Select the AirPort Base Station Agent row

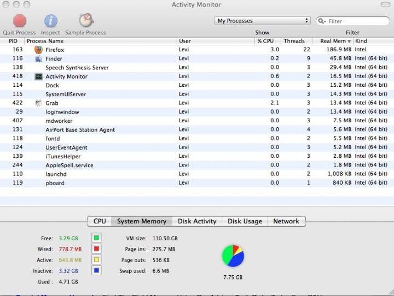(x=197, y=129)
